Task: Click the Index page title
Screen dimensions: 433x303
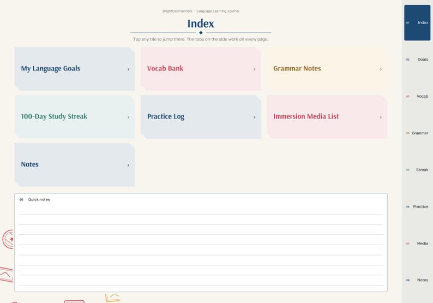Action: click(201, 24)
